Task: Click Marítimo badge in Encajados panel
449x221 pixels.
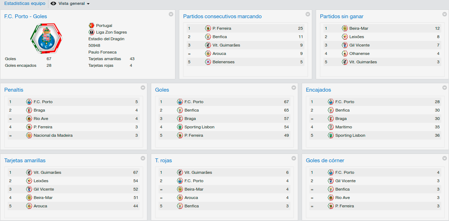Action: 331,127
